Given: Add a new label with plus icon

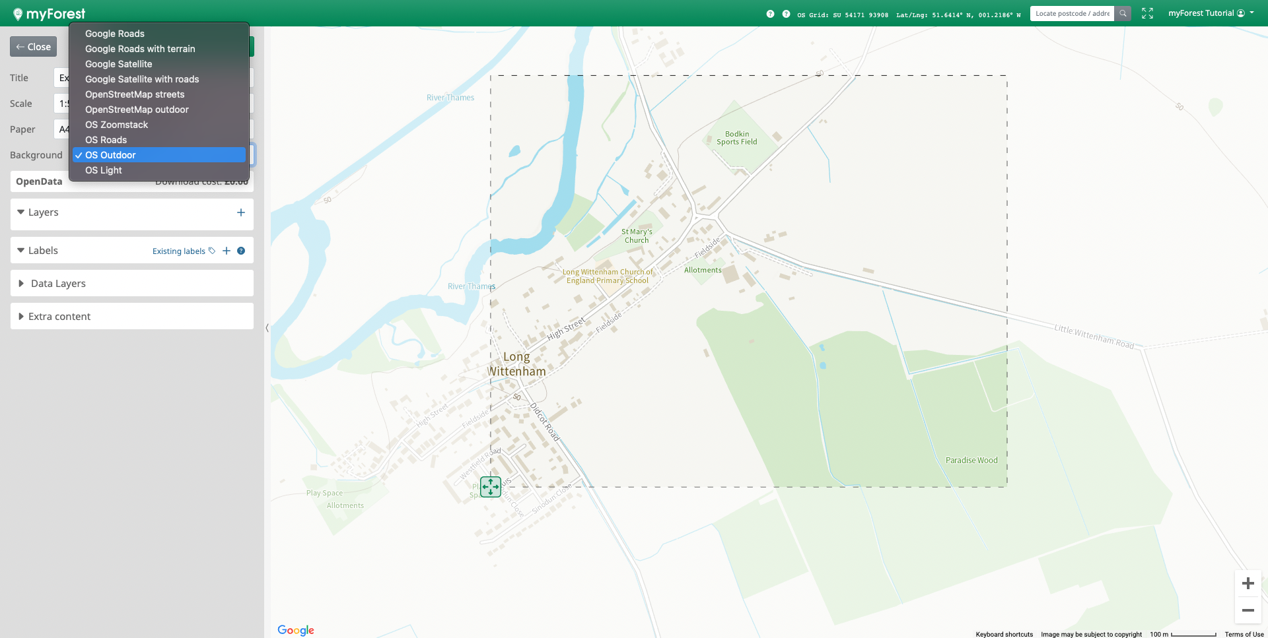Looking at the screenshot, I should click(227, 251).
